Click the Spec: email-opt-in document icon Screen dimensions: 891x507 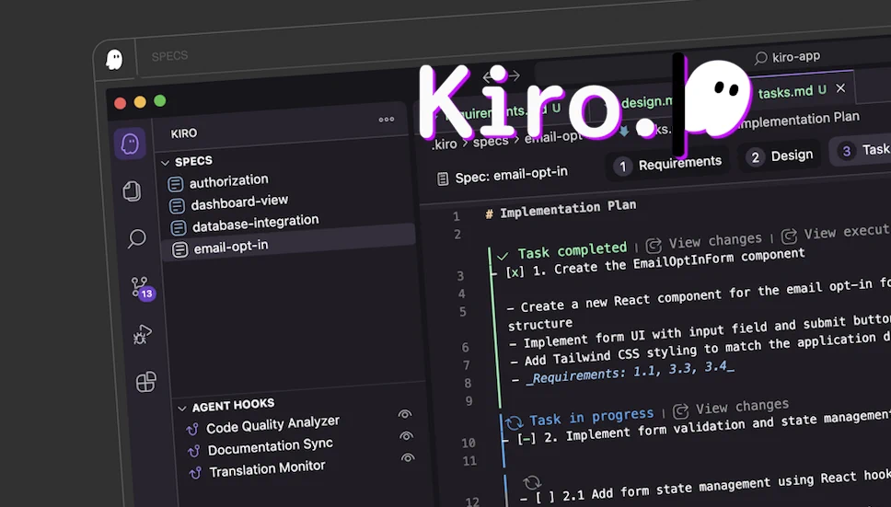click(x=443, y=179)
